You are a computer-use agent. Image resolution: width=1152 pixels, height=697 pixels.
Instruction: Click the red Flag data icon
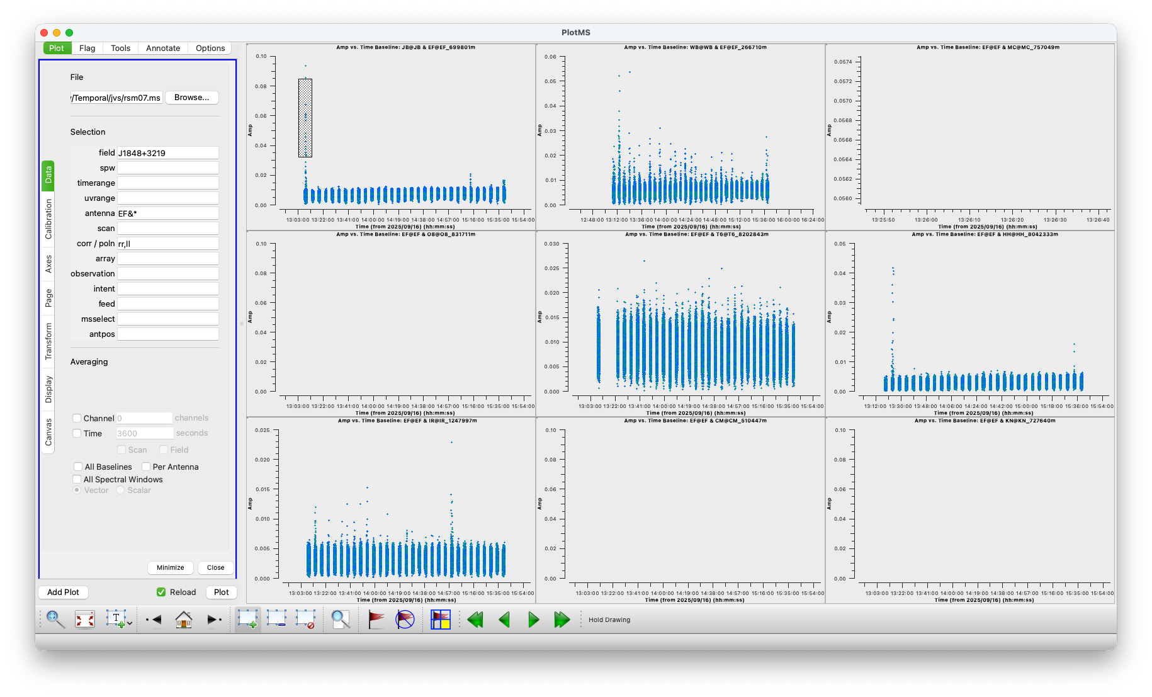376,620
